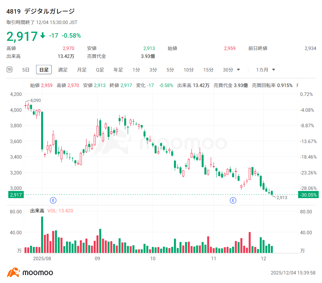Select the Q足 quarterly chart
The height and width of the screenshot is (283, 322).
[100, 70]
